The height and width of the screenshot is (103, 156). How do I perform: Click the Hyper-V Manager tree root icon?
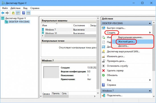(3, 18)
